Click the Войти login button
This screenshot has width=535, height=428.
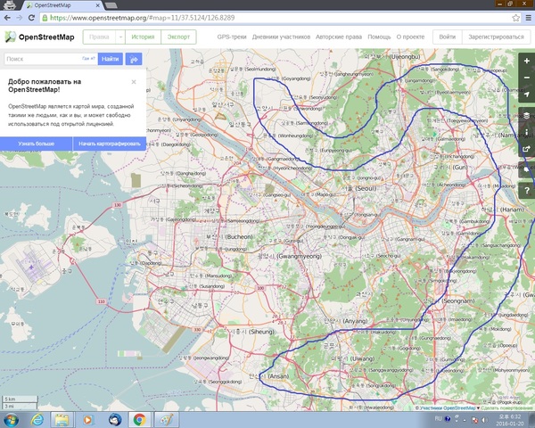(x=448, y=37)
